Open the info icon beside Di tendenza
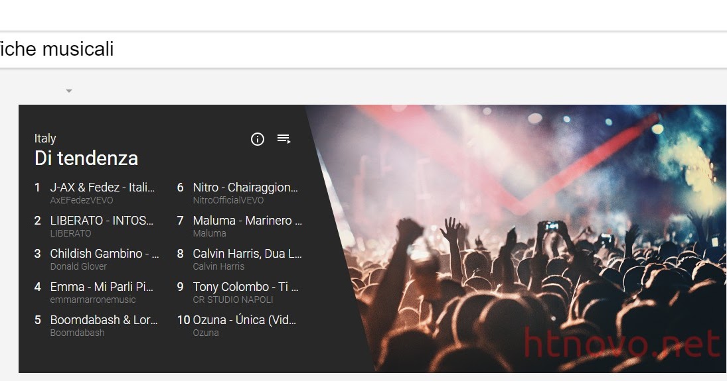The image size is (727, 381). pyautogui.click(x=258, y=139)
